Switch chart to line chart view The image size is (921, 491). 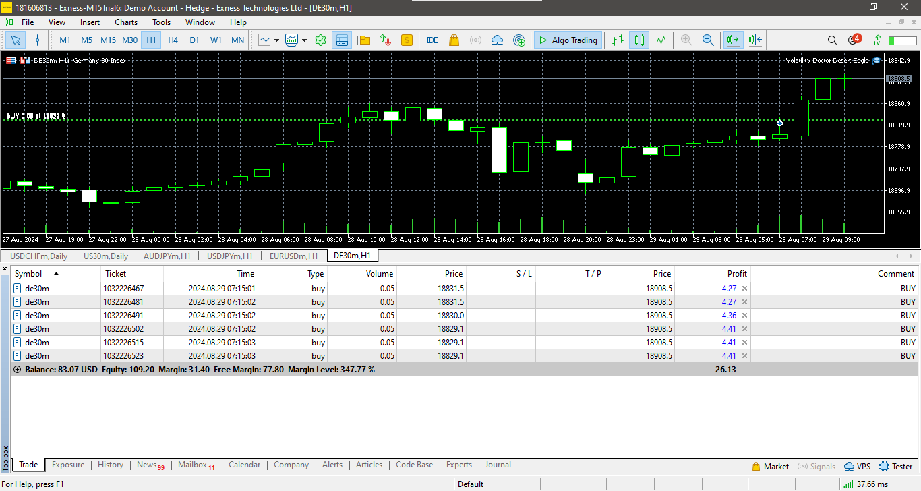point(661,40)
